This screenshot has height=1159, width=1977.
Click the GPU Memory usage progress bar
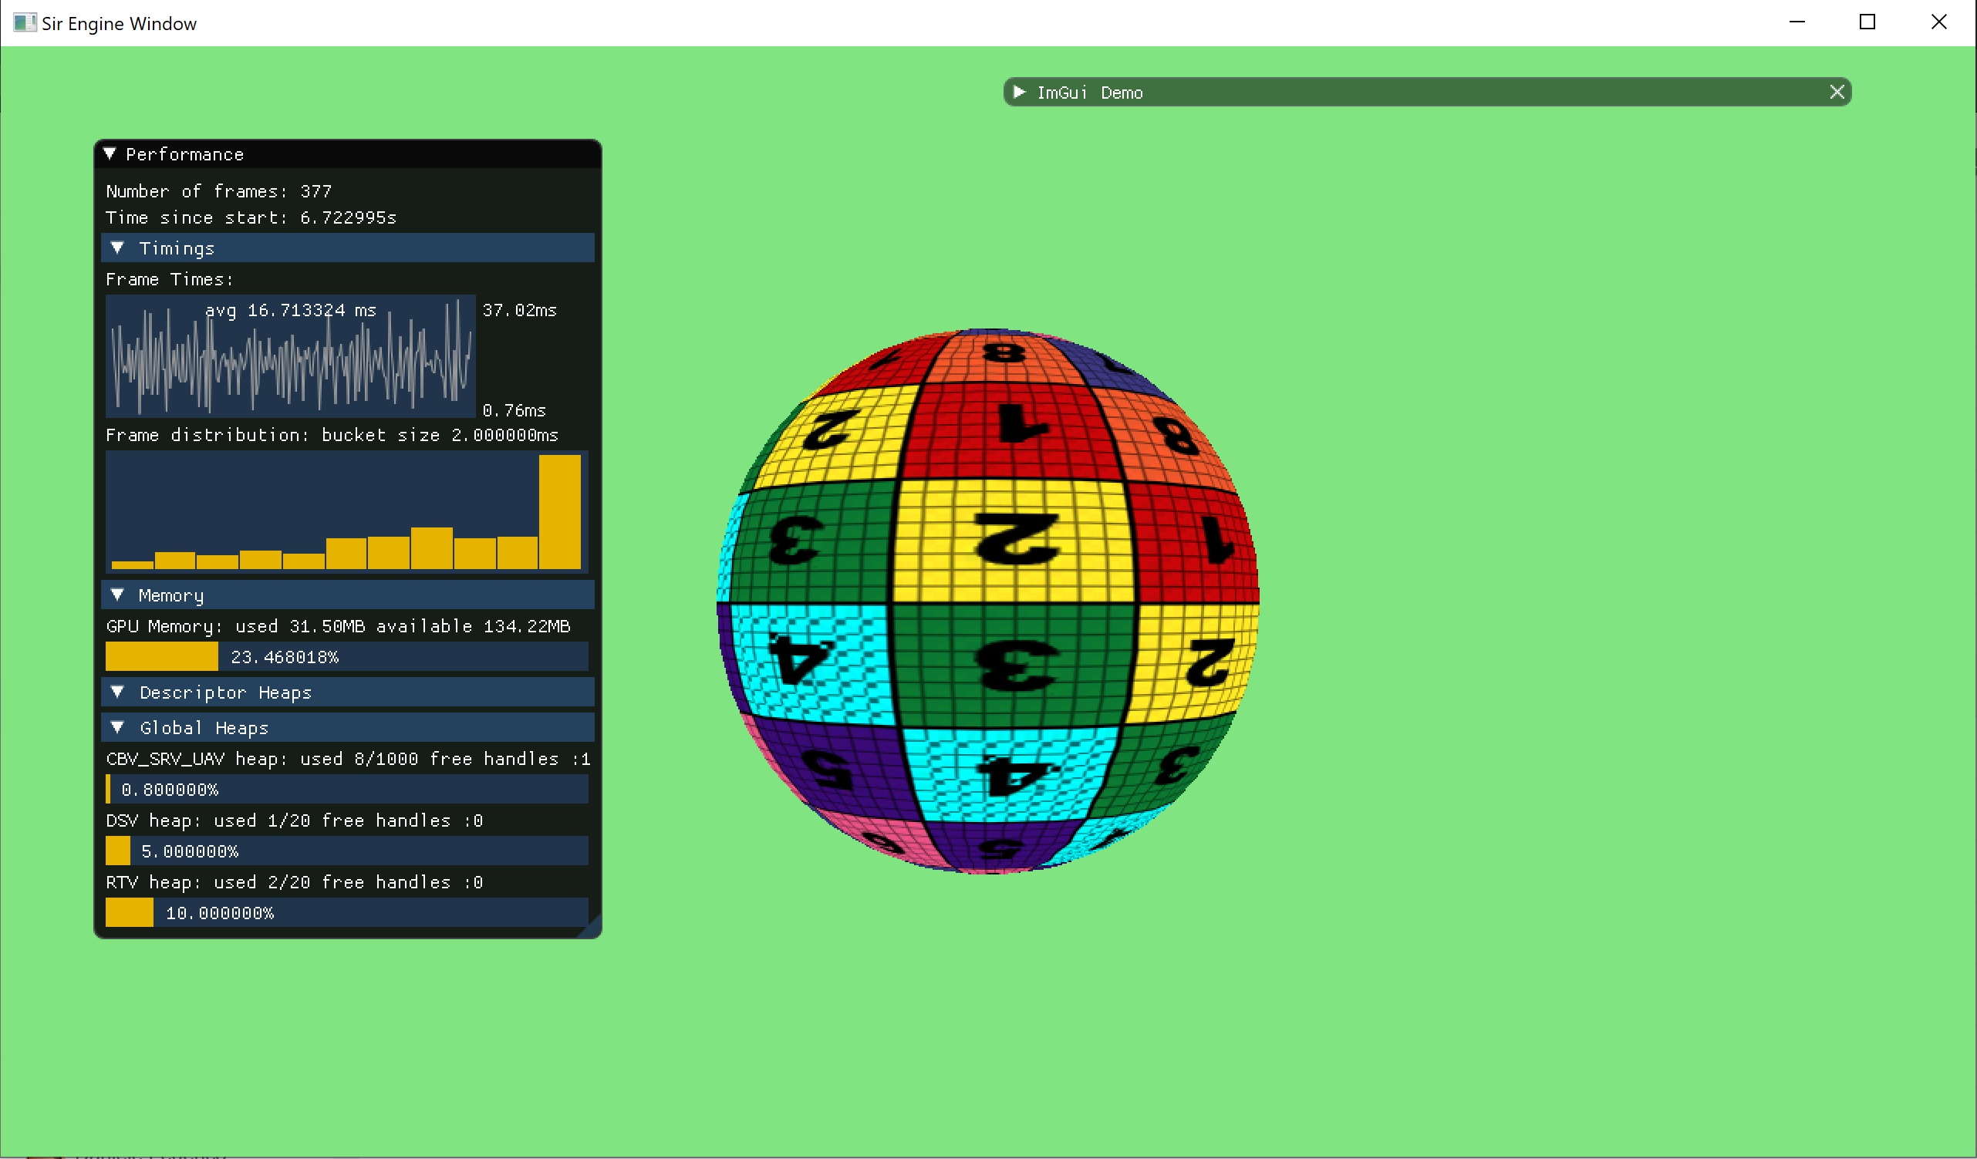347,657
